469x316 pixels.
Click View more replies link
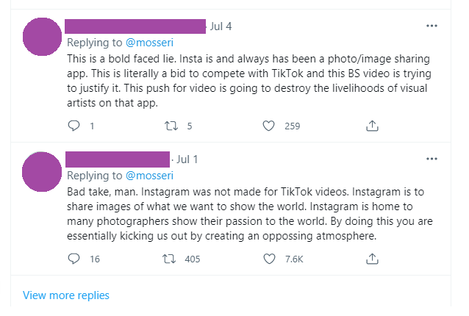(x=66, y=295)
